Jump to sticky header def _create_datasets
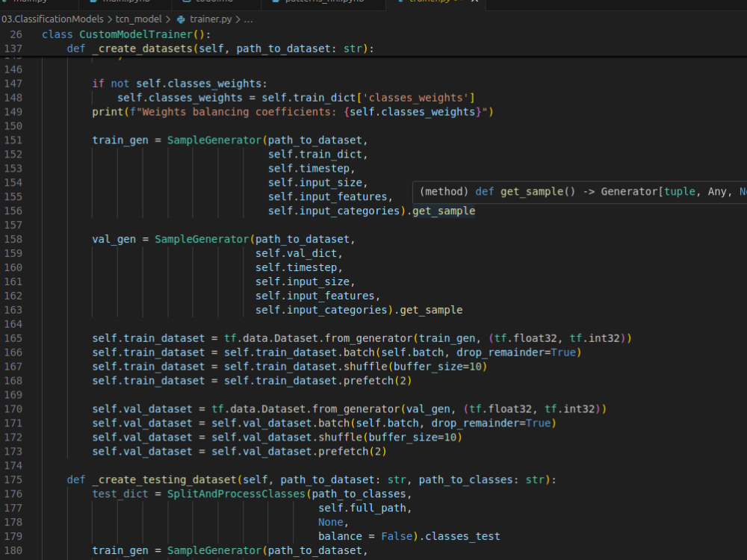Viewport: 747px width, 560px height. pyautogui.click(x=220, y=49)
